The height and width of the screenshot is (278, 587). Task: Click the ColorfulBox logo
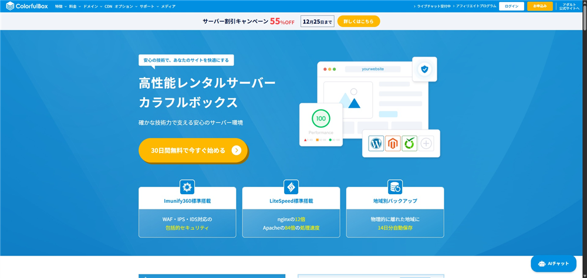[x=28, y=6]
